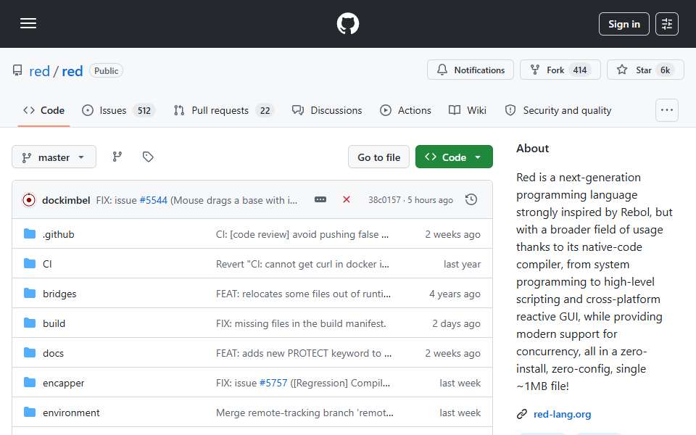Open the hamburger navigation menu
The image size is (696, 435).
tap(28, 23)
